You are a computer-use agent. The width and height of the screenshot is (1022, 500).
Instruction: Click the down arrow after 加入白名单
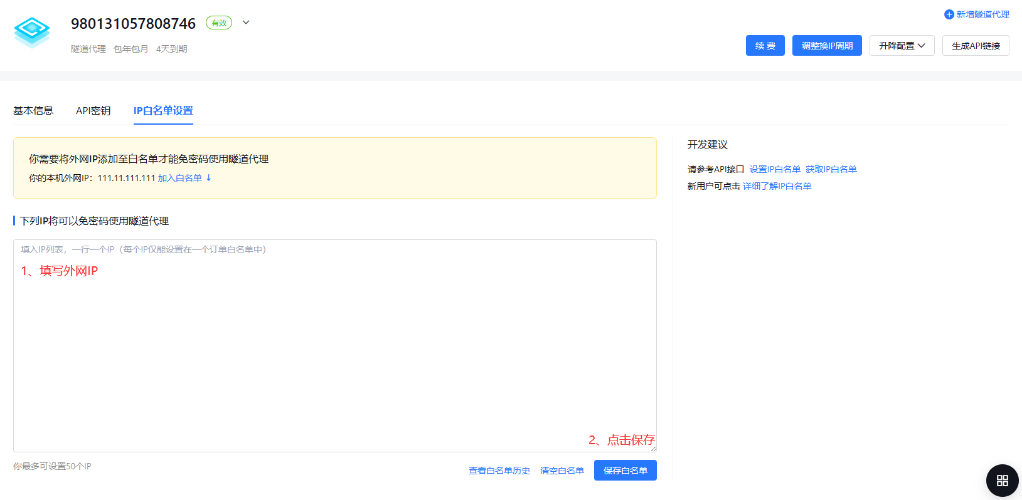pos(209,178)
